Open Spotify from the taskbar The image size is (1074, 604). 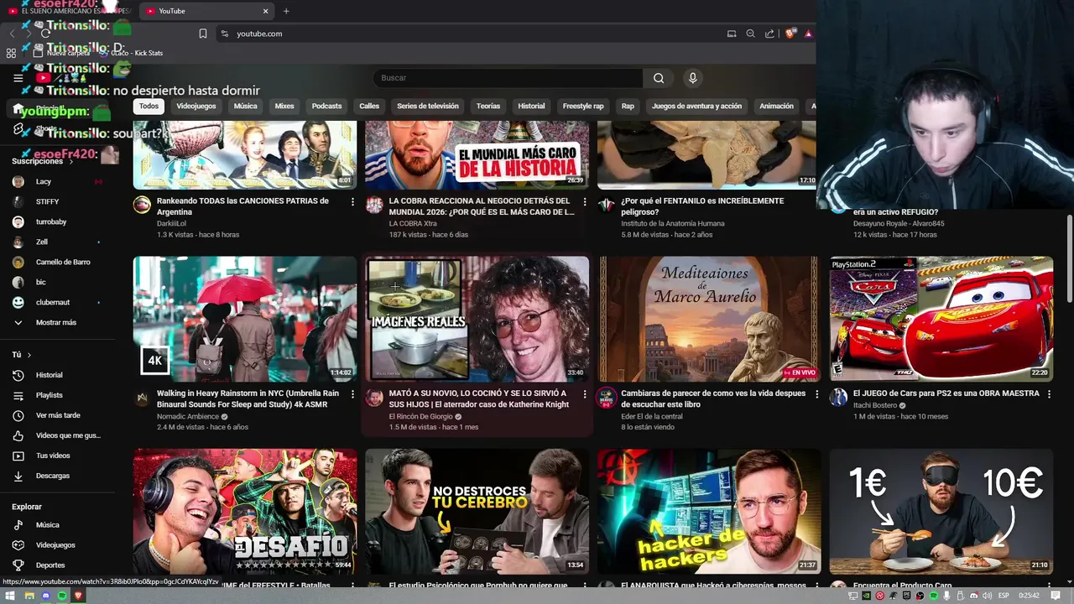(62, 596)
